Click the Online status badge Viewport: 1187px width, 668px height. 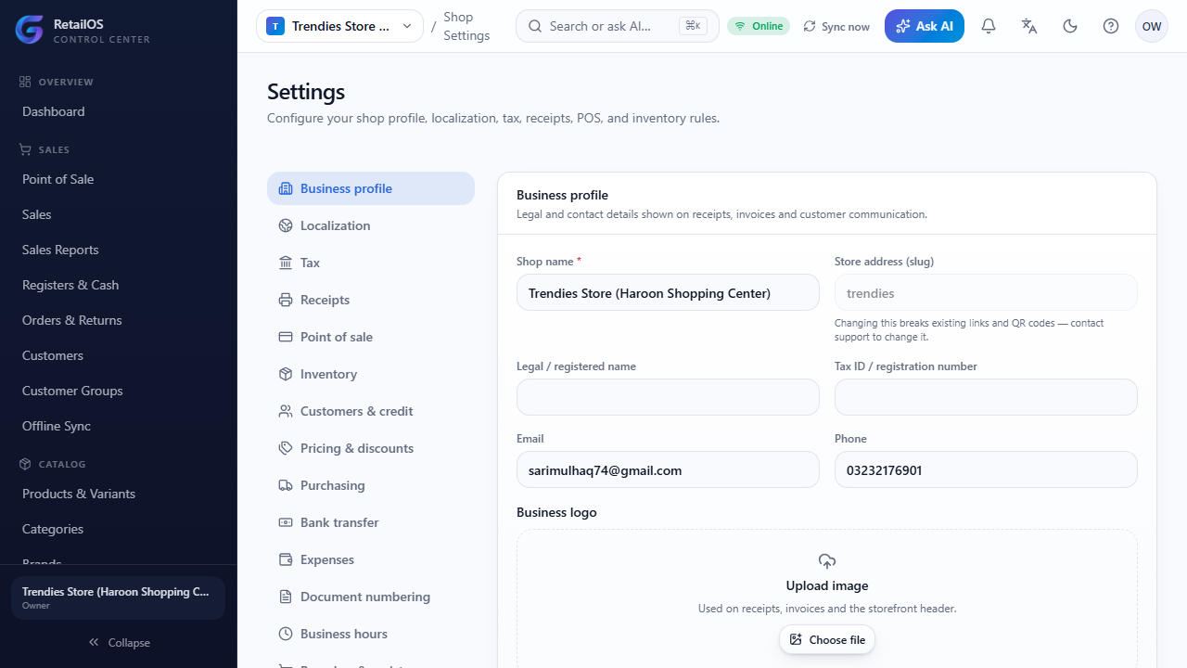click(759, 26)
